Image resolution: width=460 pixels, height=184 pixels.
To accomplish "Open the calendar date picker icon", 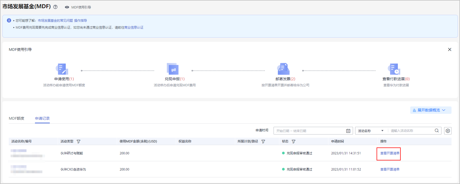I will (348, 131).
